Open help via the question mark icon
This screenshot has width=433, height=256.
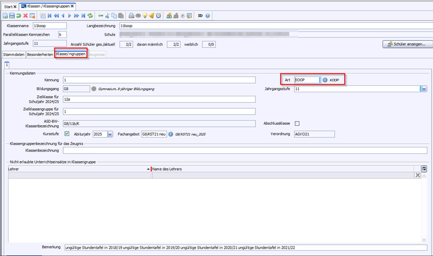coord(208,16)
